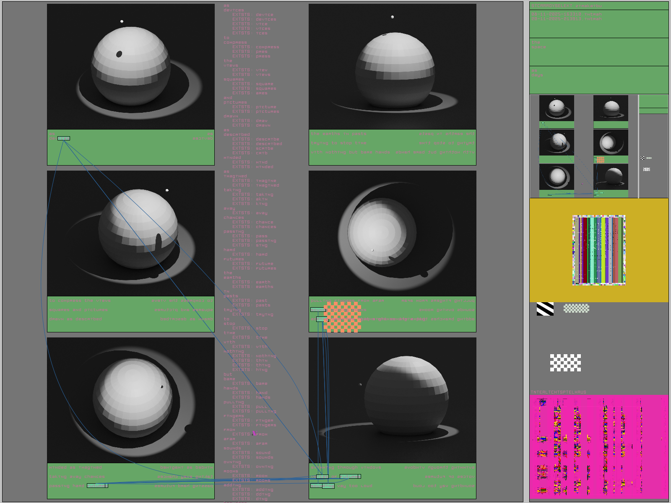Click the multicolor striped glitch image
The width and height of the screenshot is (671, 503).
(x=599, y=250)
